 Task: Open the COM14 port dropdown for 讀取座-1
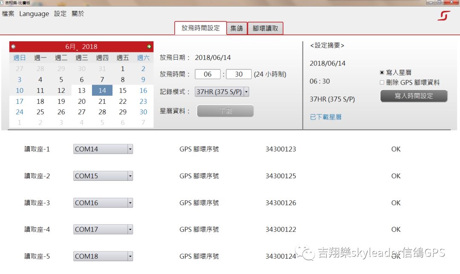tap(130, 149)
